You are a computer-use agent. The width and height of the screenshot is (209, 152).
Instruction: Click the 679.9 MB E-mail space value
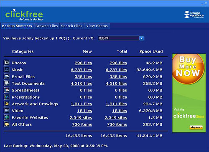(153, 77)
